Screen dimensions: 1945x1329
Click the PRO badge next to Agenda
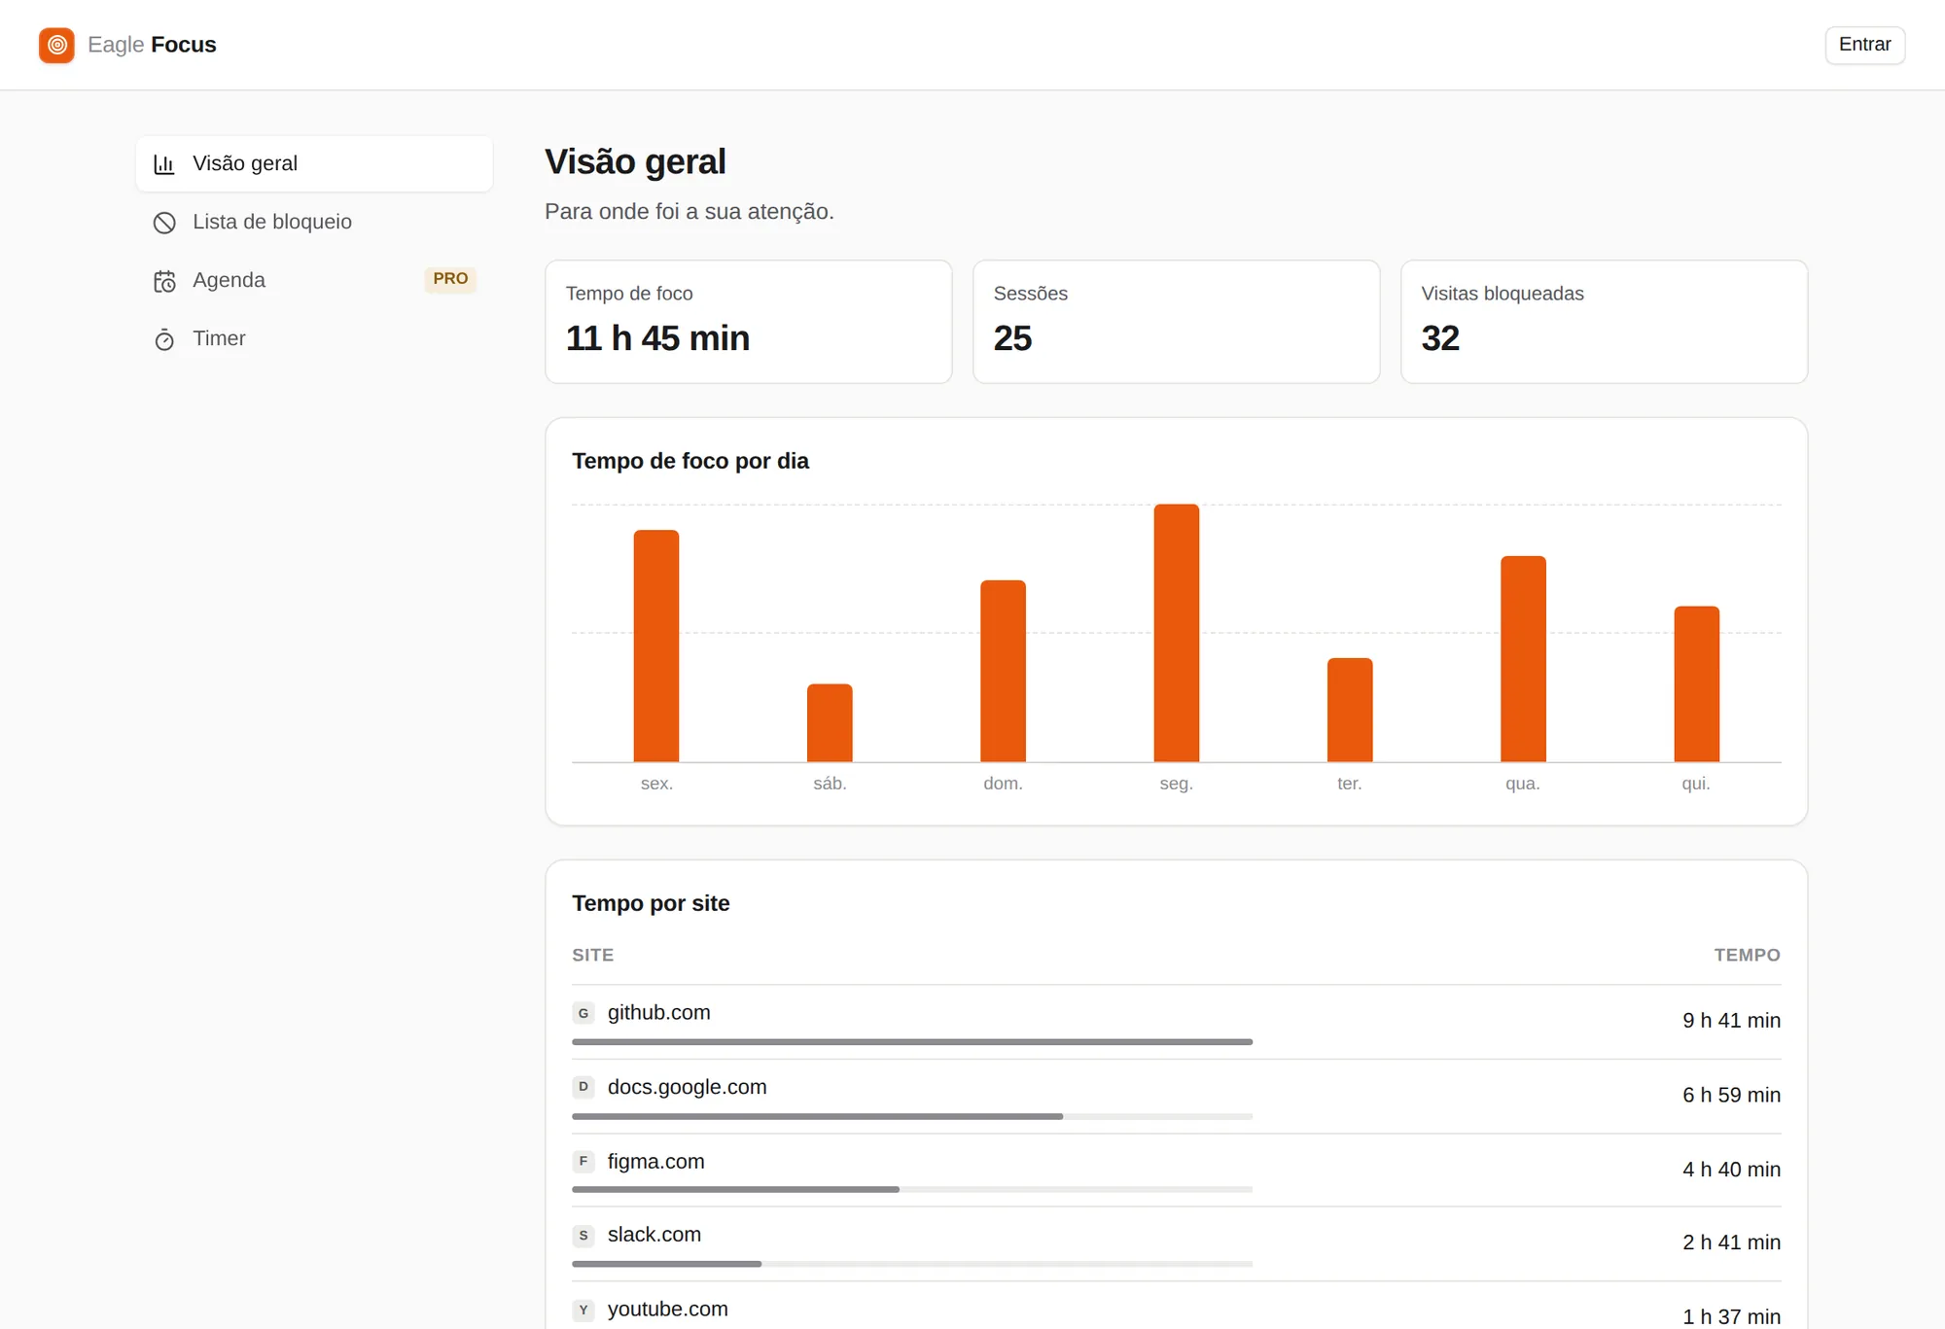[x=450, y=279]
